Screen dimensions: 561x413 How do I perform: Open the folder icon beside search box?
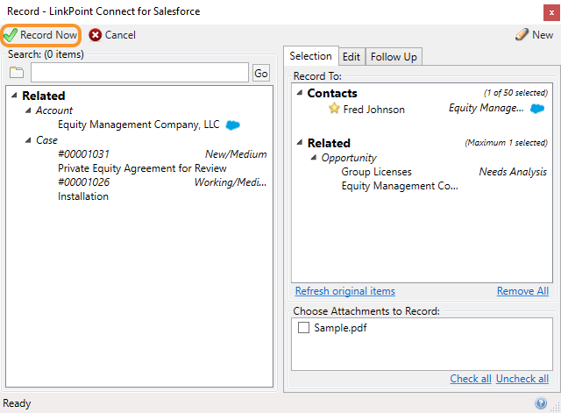pos(17,72)
